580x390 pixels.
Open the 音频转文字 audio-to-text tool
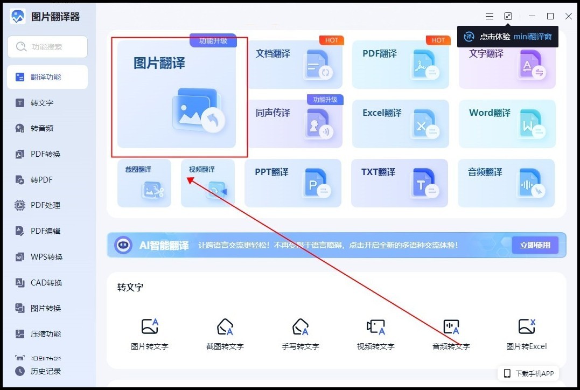tap(451, 331)
